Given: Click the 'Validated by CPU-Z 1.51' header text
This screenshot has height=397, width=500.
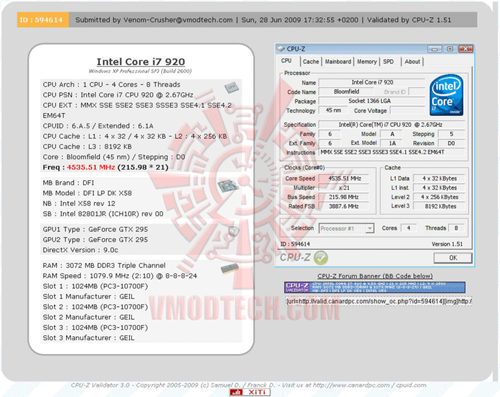Looking at the screenshot, I should [x=409, y=19].
